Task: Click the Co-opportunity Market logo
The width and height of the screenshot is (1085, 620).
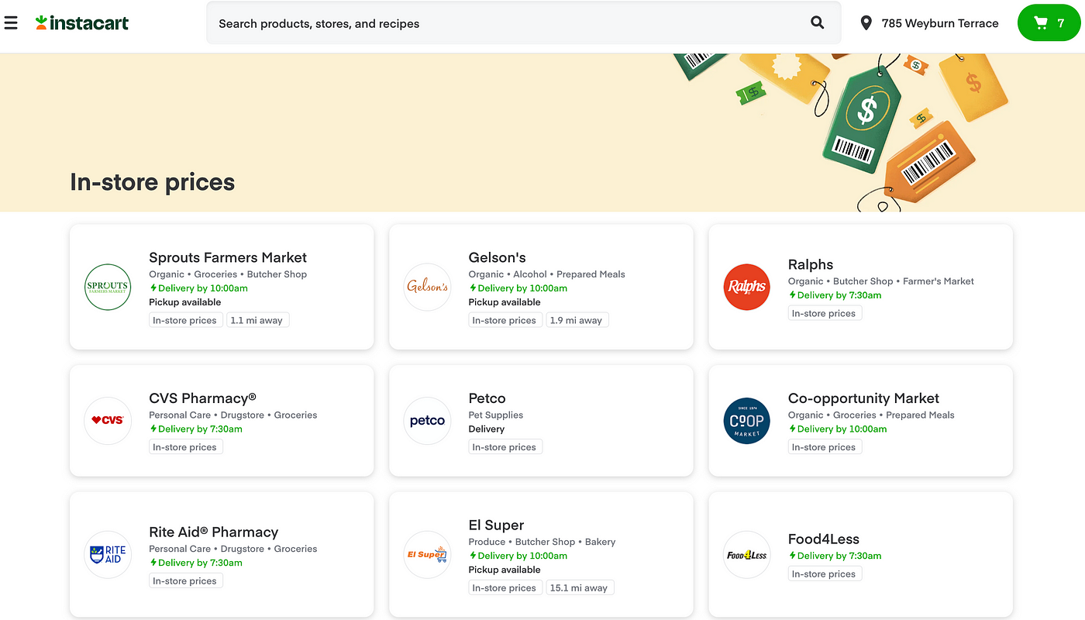Action: pyautogui.click(x=746, y=420)
